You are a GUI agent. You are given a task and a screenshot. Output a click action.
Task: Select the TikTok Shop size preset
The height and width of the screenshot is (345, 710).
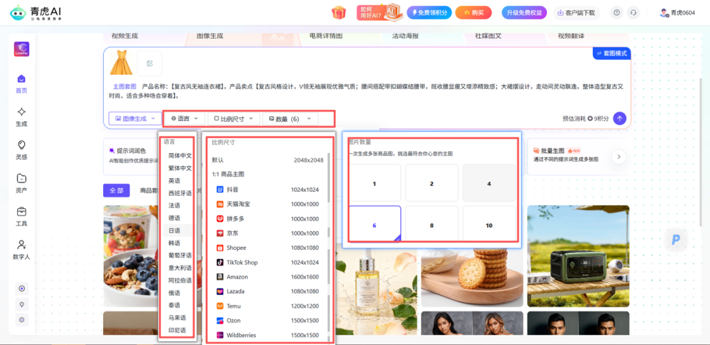(268, 262)
